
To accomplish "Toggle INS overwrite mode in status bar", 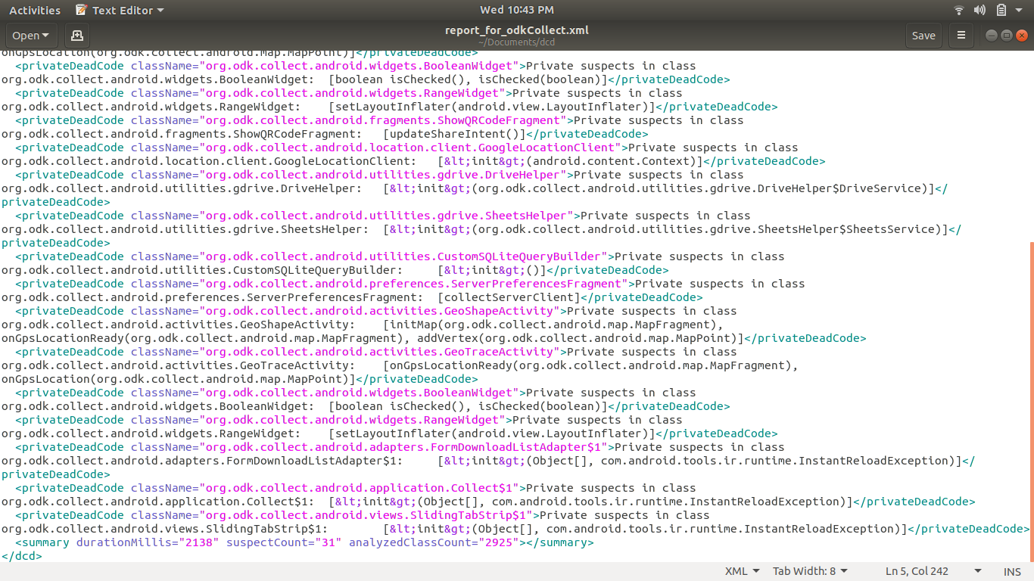I will [1011, 570].
